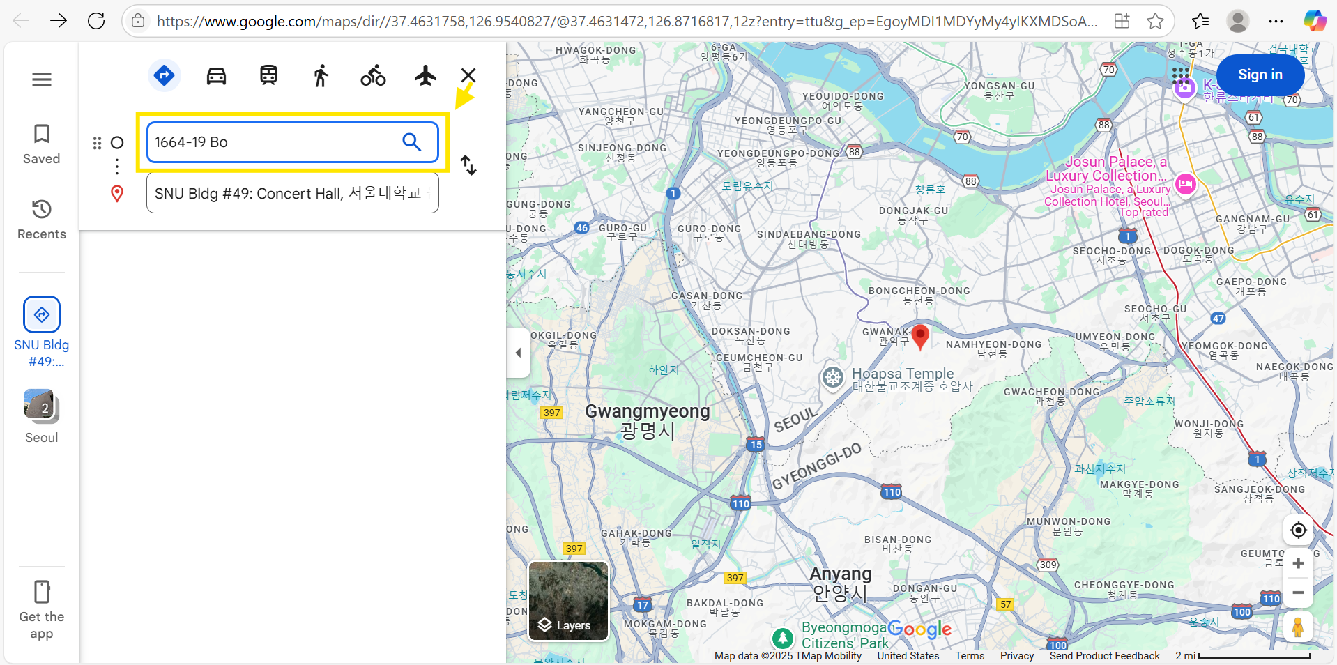Zoom out on the map
This screenshot has width=1337, height=665.
tap(1298, 593)
